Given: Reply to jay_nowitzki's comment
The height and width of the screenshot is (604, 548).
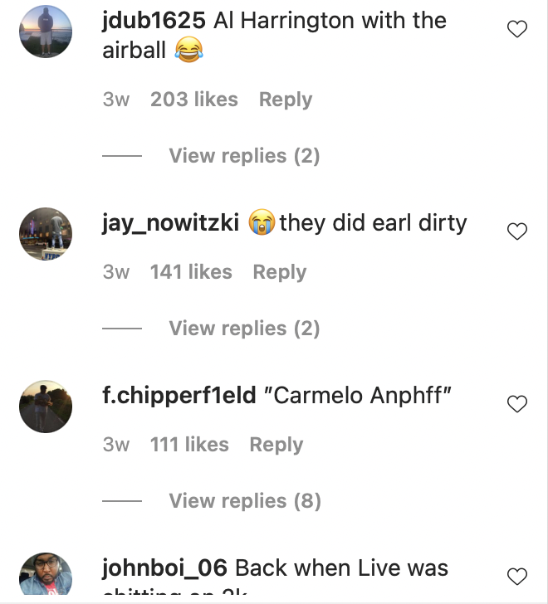Looking at the screenshot, I should click(280, 272).
